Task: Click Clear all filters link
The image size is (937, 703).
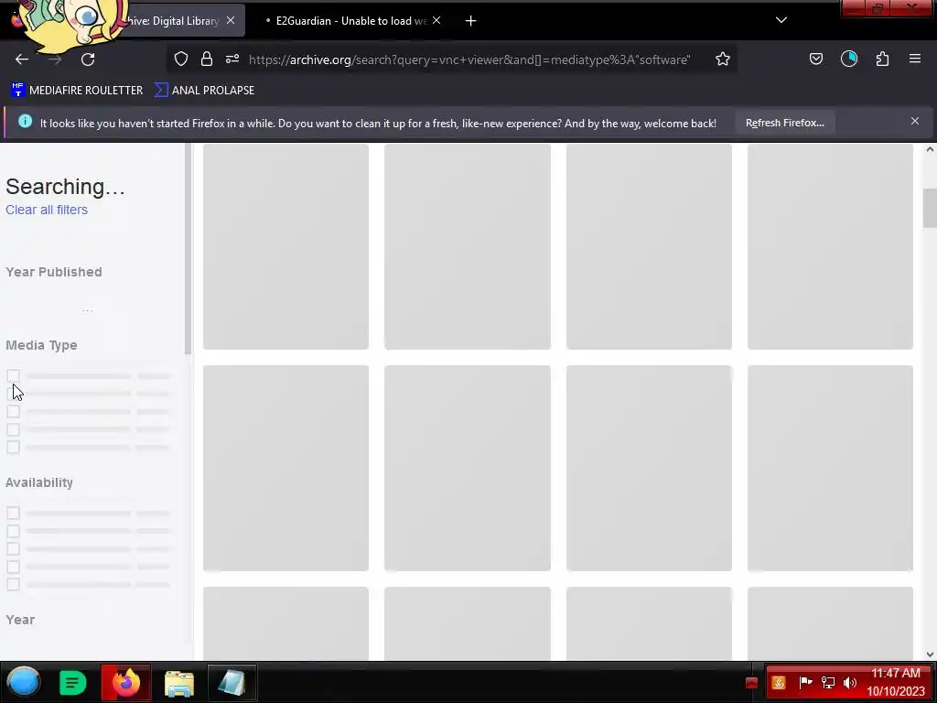Action: tap(47, 210)
